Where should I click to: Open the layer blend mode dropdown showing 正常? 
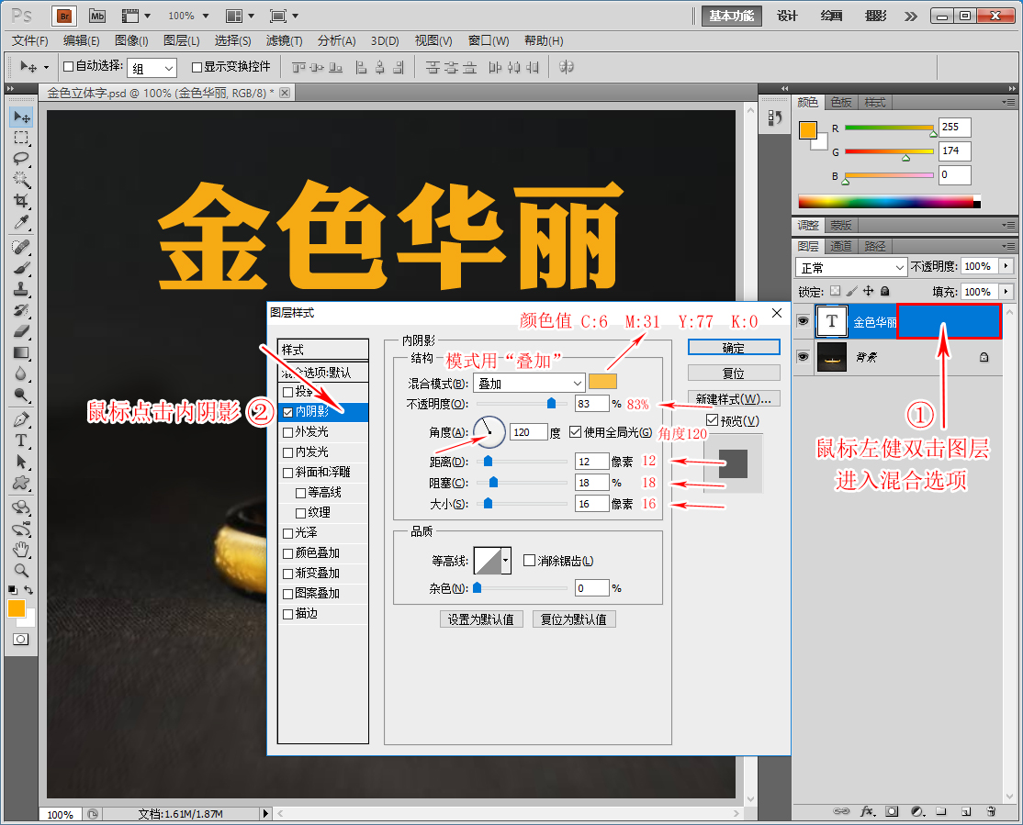pyautogui.click(x=849, y=266)
